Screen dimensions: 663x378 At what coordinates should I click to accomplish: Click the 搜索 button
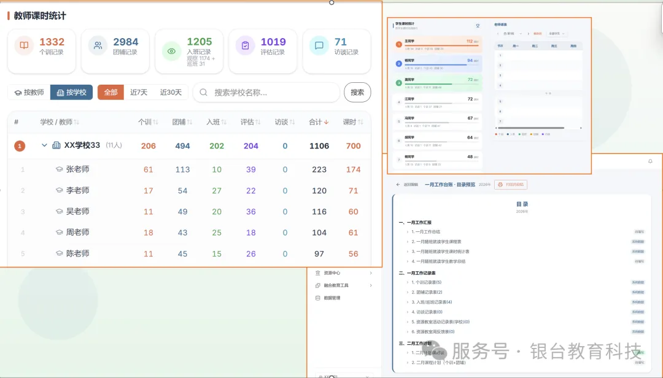[357, 92]
